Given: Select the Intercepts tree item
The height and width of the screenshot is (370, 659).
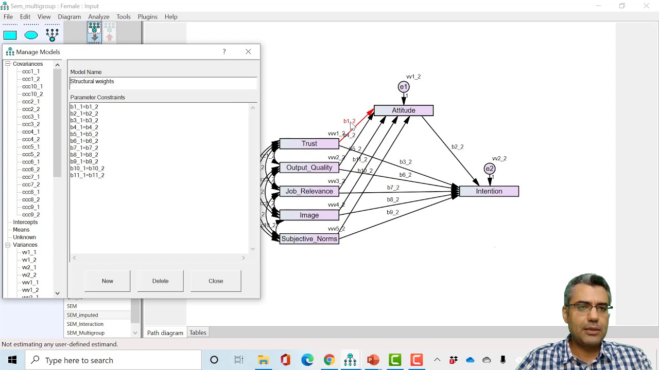Looking at the screenshot, I should click(x=25, y=222).
